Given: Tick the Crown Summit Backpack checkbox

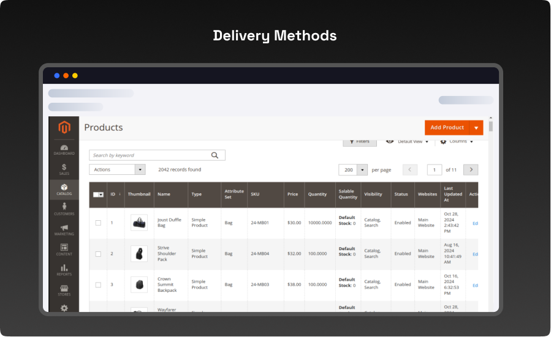Looking at the screenshot, I should pyautogui.click(x=98, y=284).
